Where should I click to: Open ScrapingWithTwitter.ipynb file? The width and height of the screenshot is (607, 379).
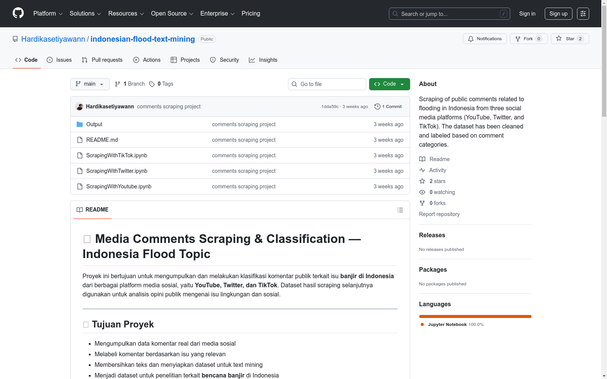pos(117,171)
